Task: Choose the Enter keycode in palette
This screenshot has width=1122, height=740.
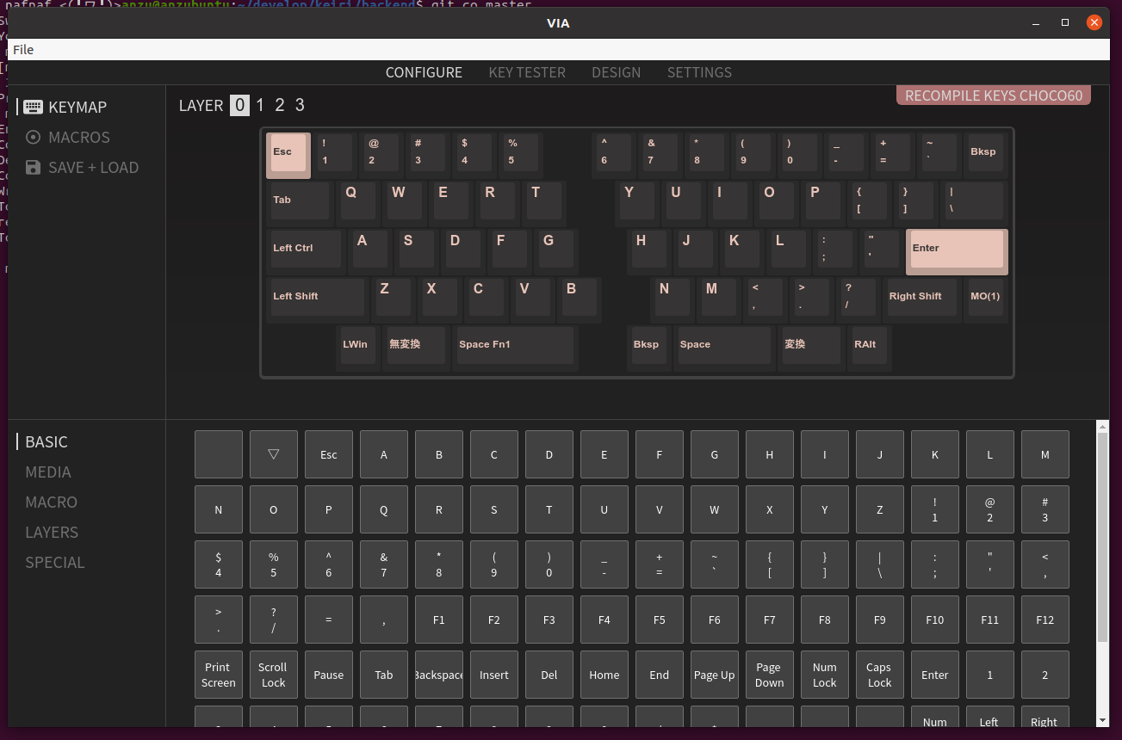Action: click(935, 675)
